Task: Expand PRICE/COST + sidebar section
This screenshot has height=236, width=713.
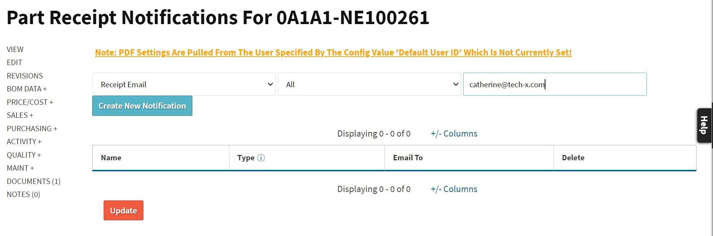Action: coord(30,102)
